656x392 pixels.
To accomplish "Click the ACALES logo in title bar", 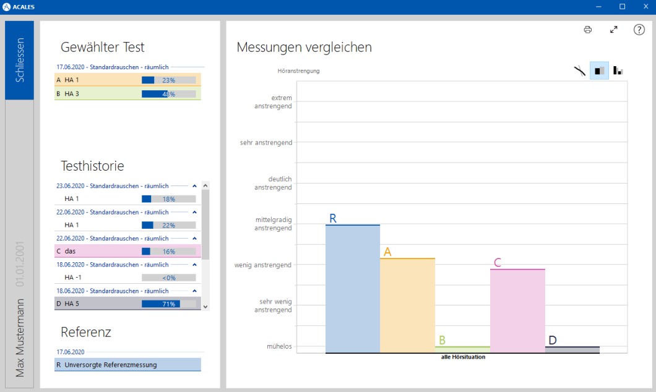I will [7, 7].
